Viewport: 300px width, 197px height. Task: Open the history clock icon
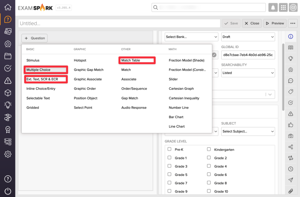coord(291,169)
